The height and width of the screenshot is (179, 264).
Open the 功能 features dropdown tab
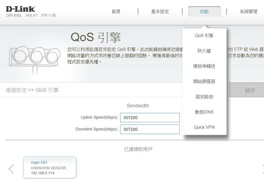pyautogui.click(x=204, y=12)
